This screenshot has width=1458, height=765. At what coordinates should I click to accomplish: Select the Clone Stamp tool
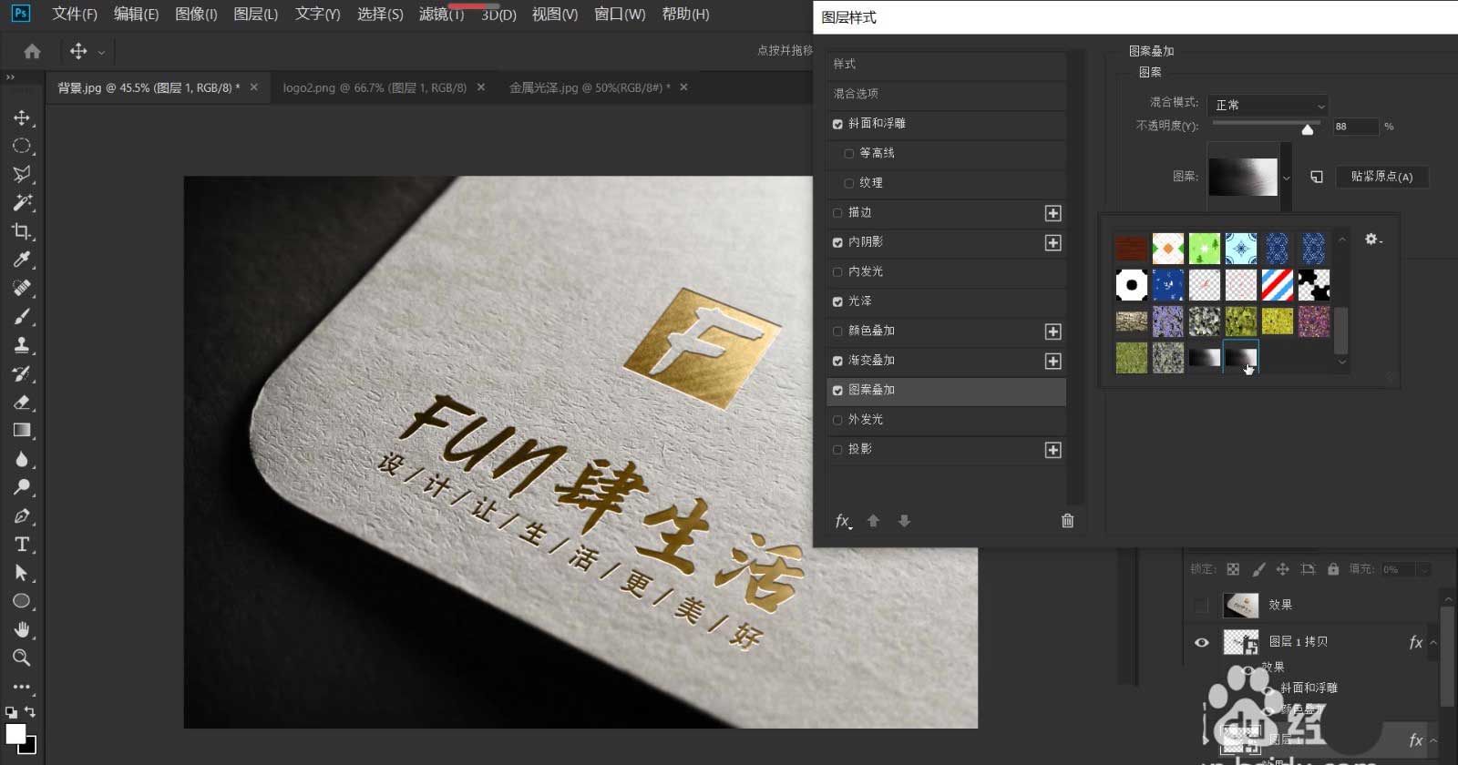coord(22,345)
